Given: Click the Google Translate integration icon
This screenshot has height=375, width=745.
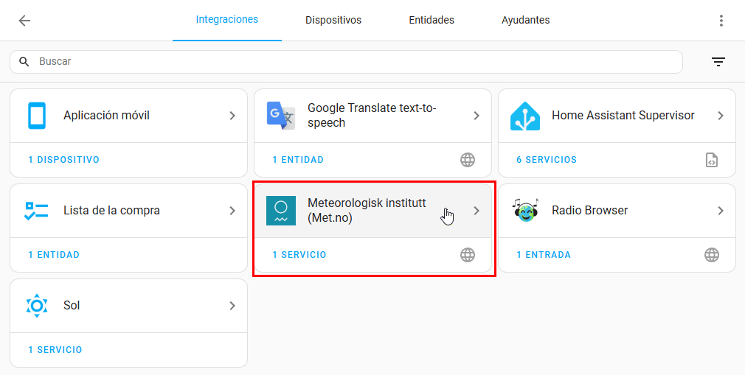Looking at the screenshot, I should [281, 116].
